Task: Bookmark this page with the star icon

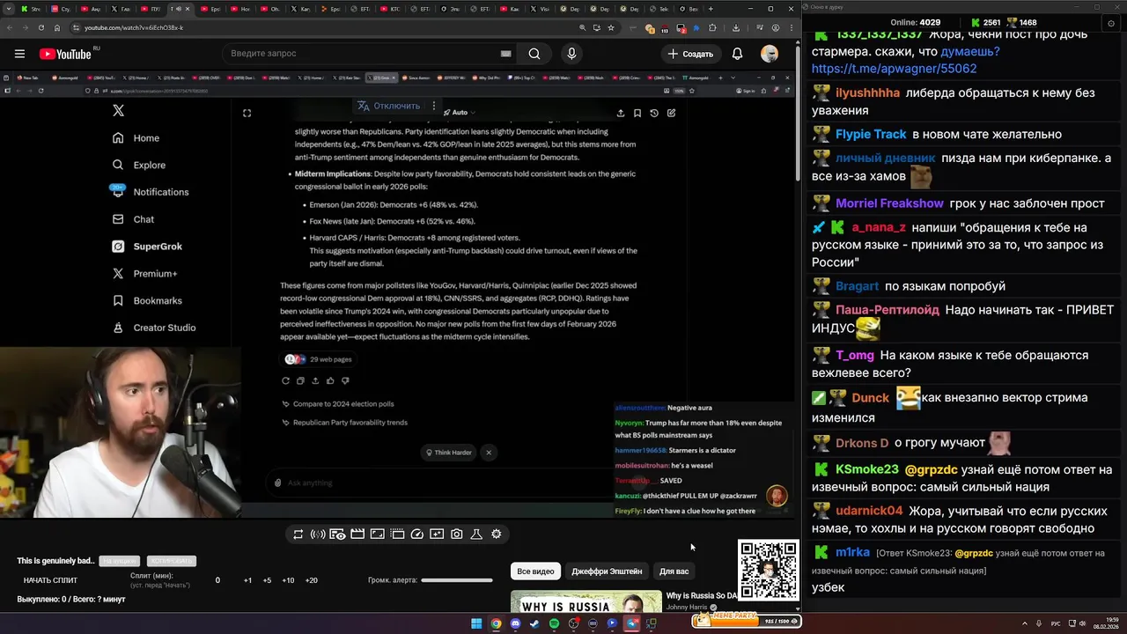Action: 611,27
